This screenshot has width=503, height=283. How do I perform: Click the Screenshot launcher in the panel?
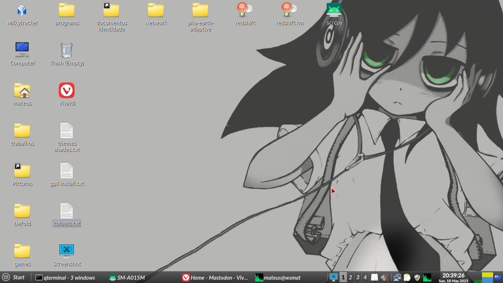334,277
